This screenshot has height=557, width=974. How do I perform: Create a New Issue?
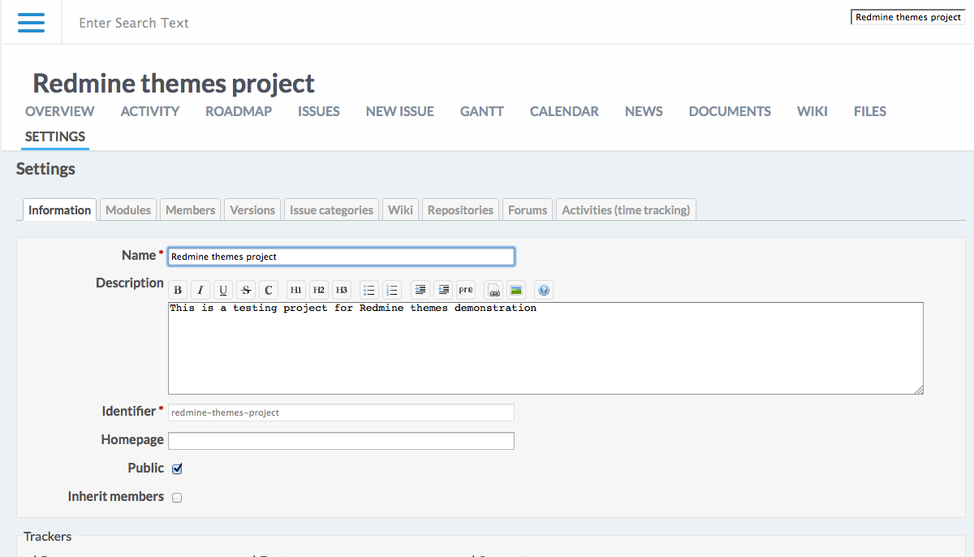point(400,111)
